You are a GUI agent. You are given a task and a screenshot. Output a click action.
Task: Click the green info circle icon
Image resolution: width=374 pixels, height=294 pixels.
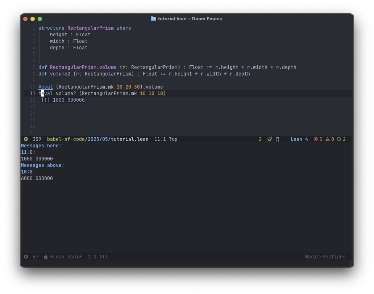coord(339,139)
